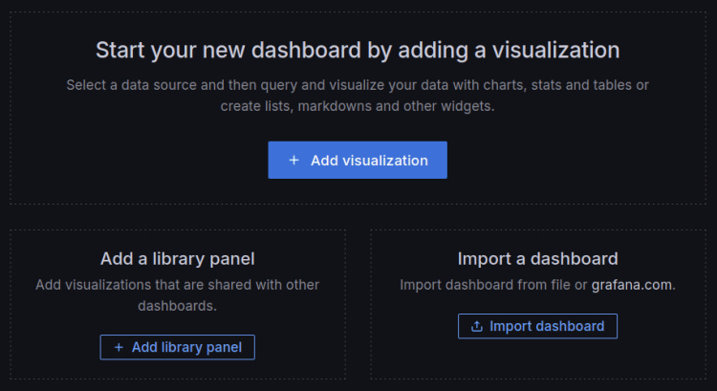Screen dimensions: 717x391
Task: Click the word 'dashboards.' in library panel description
Action: click(x=177, y=306)
